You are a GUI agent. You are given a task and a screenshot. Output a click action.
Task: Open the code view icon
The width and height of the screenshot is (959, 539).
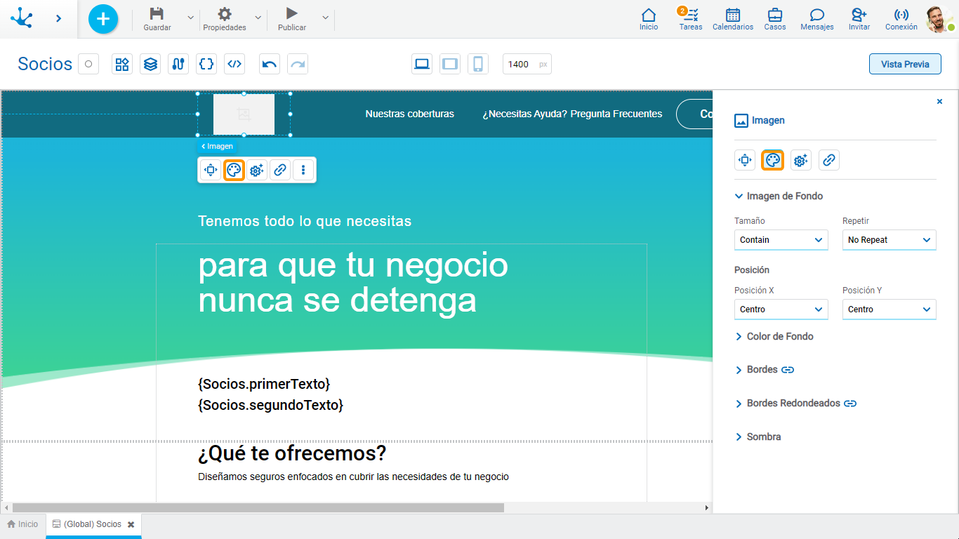[234, 64]
